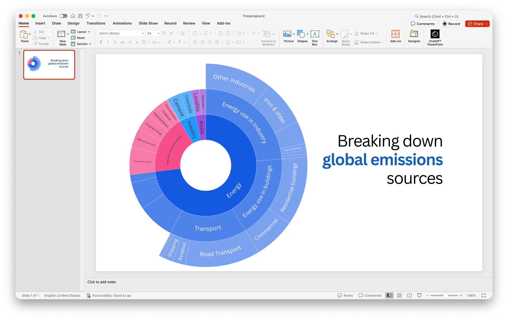Image resolution: width=508 pixels, height=320 pixels.
Task: Expand the font size dropdown
Action: [158, 33]
